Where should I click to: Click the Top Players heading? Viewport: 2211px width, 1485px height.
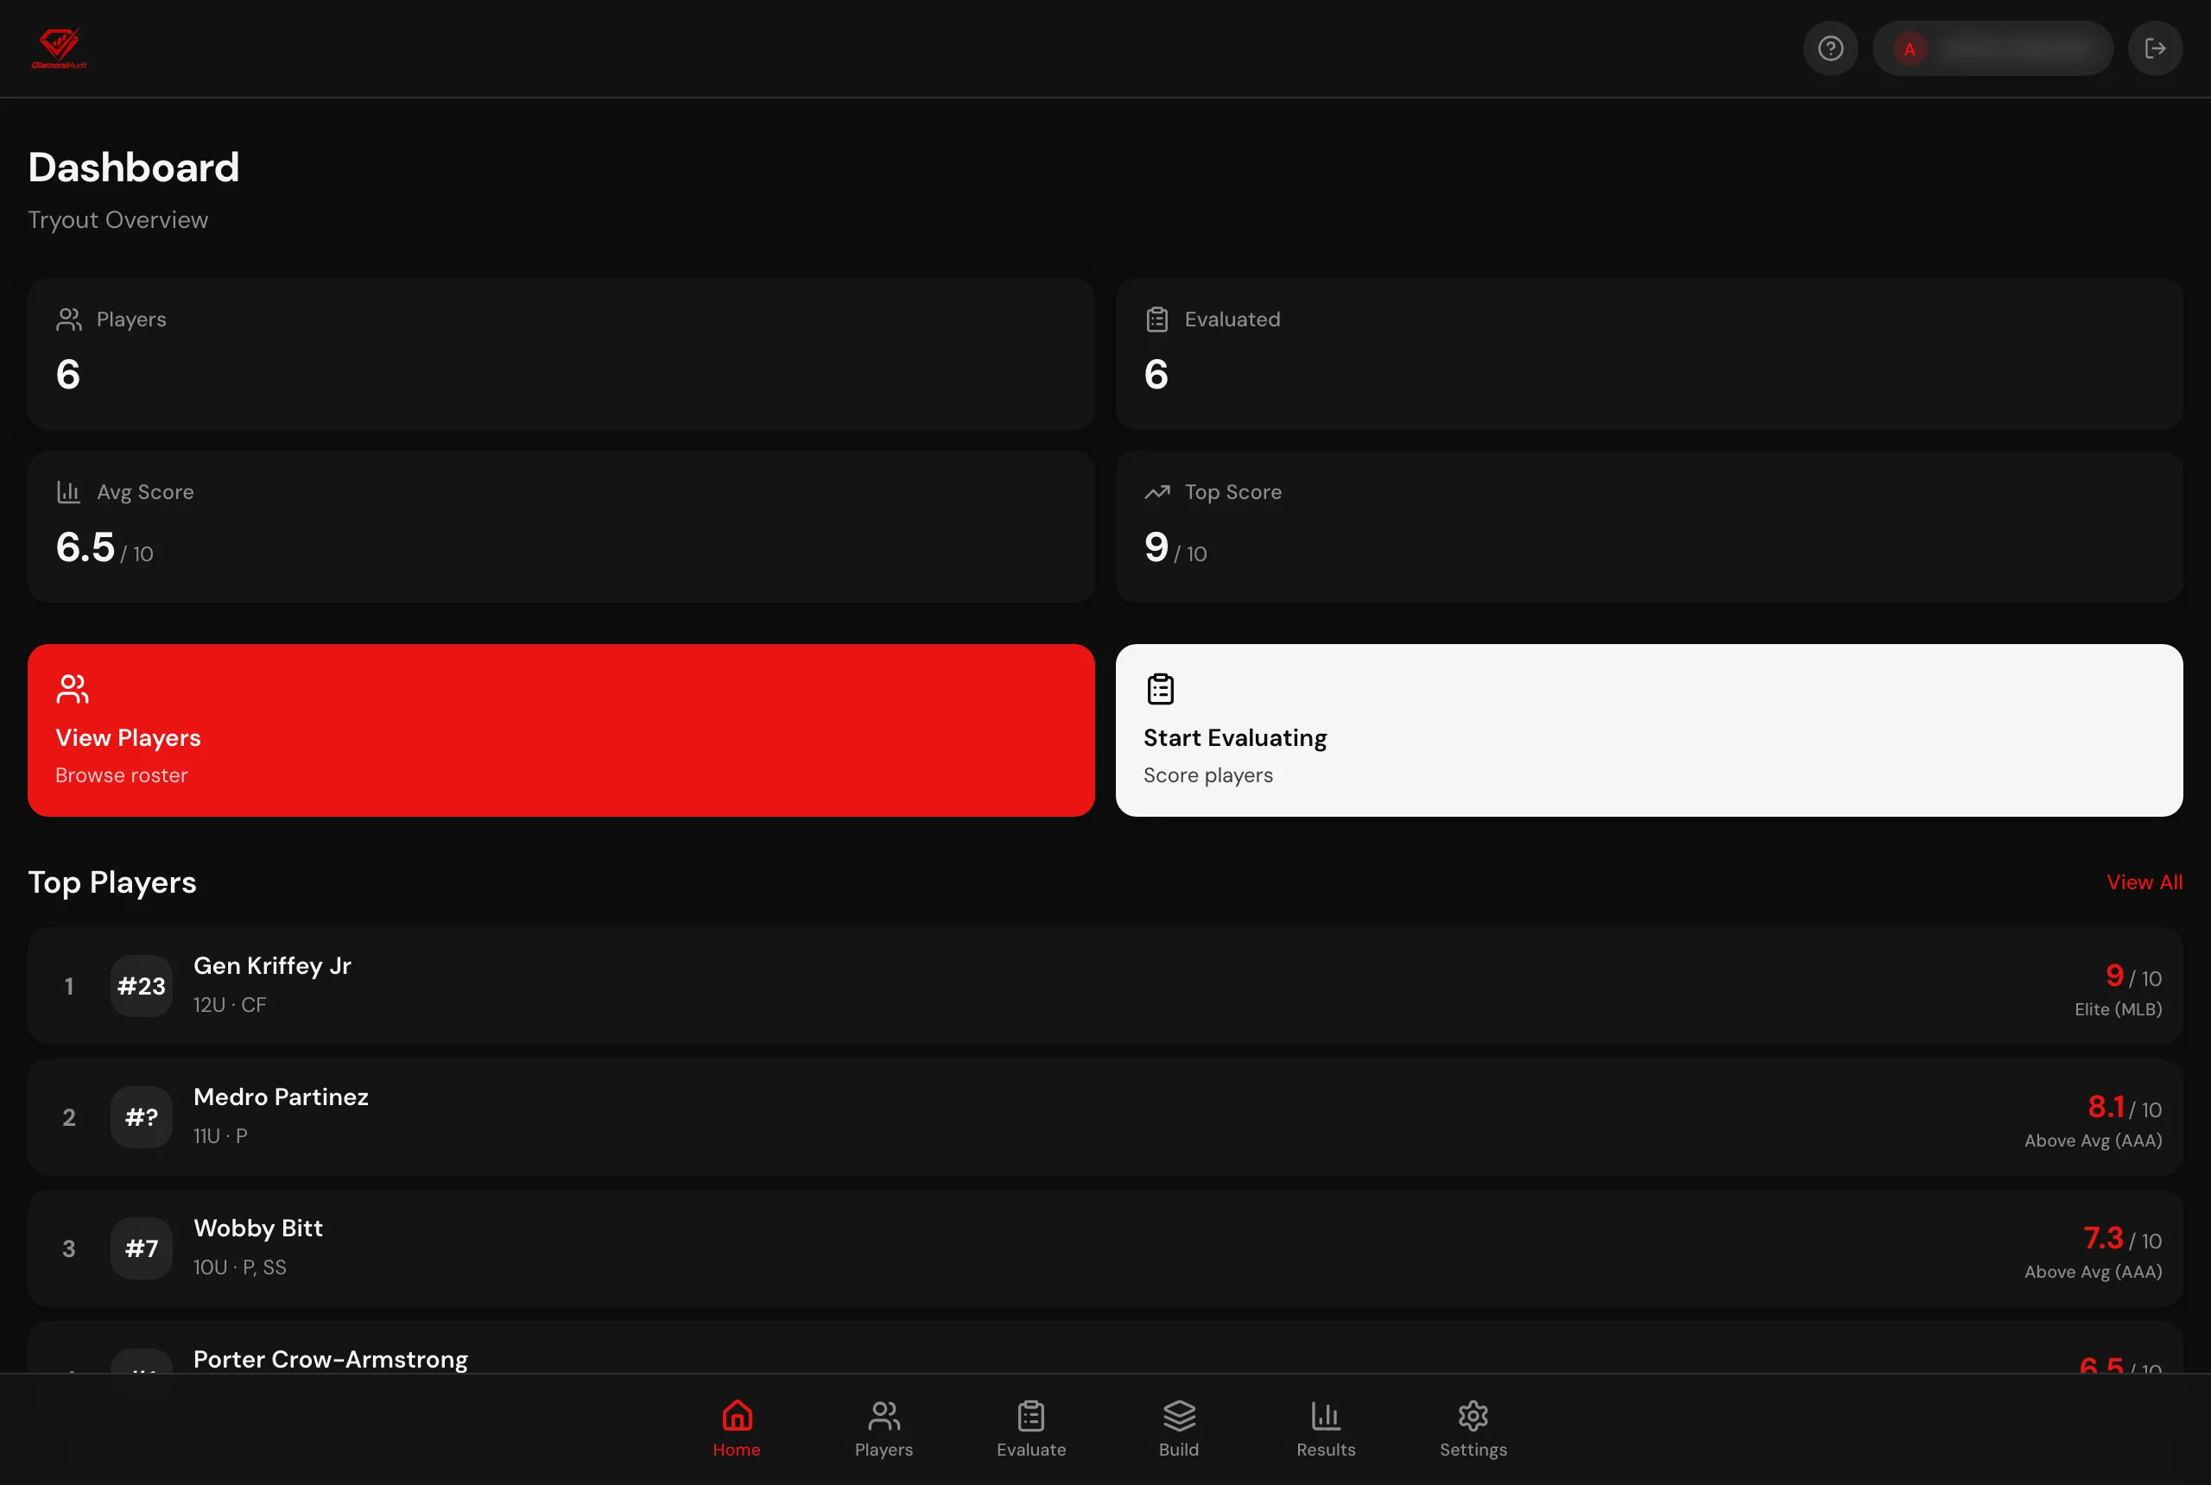113,882
